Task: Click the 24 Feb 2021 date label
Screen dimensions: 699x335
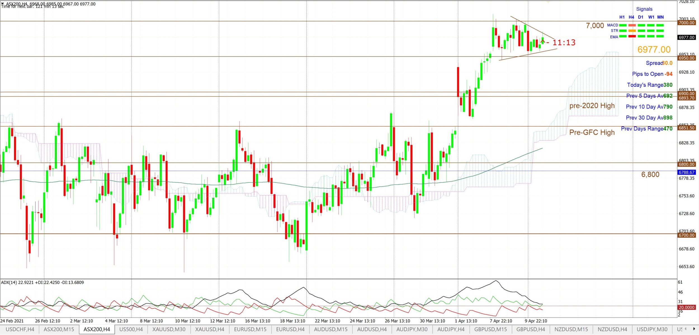Action: pyautogui.click(x=12, y=321)
